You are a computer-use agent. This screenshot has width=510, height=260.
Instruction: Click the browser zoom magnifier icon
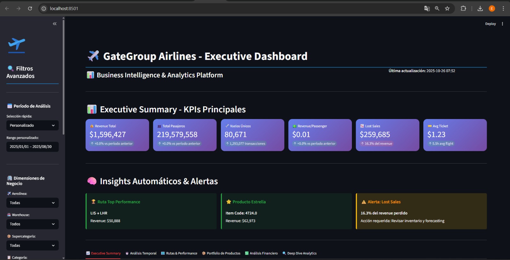tap(437, 9)
